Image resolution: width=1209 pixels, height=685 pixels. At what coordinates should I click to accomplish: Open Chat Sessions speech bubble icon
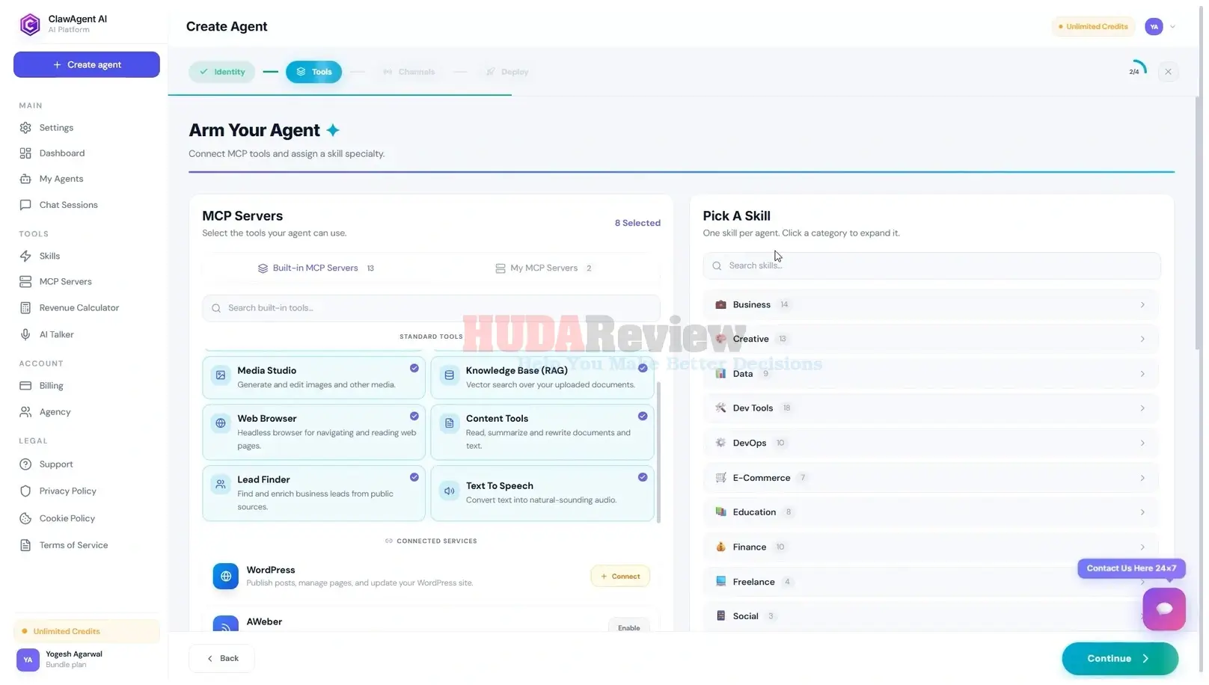coord(25,205)
